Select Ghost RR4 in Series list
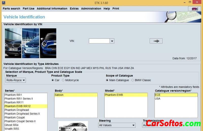Viewport: 203px width, 131px height. tap(12, 125)
